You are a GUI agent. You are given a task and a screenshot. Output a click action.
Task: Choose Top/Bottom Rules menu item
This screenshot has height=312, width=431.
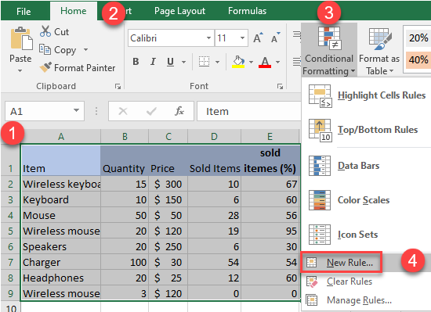tap(367, 131)
